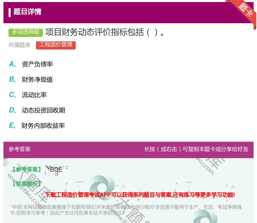
Task: Click the 题目详情 header title
Action: pos(27,12)
